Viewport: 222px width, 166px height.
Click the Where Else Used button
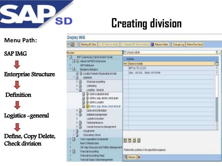(195, 45)
